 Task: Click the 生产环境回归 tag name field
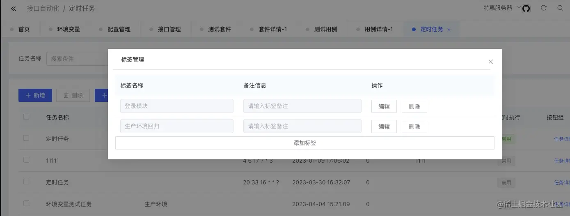[177, 126]
